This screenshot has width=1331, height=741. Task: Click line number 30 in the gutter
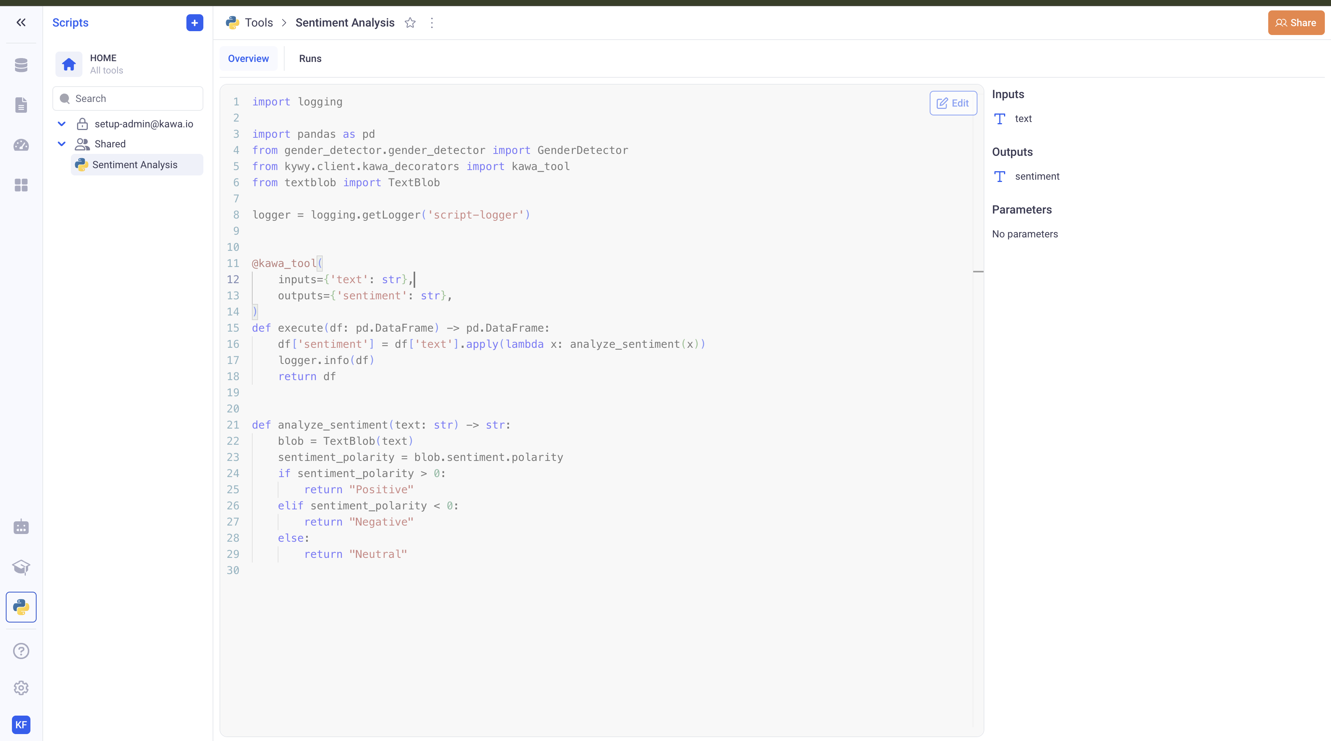pyautogui.click(x=233, y=570)
